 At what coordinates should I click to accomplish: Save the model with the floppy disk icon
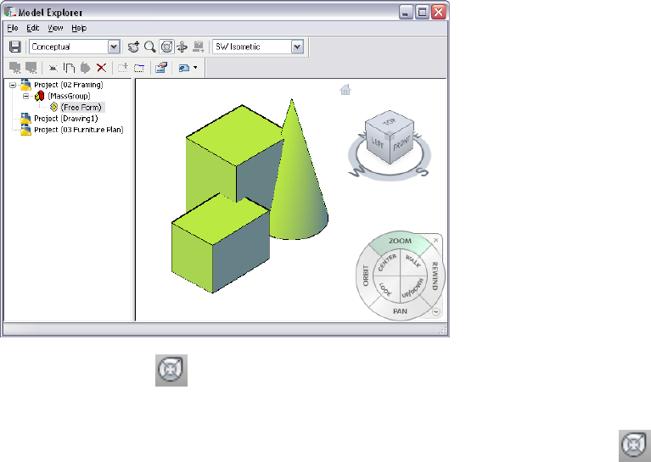point(15,47)
